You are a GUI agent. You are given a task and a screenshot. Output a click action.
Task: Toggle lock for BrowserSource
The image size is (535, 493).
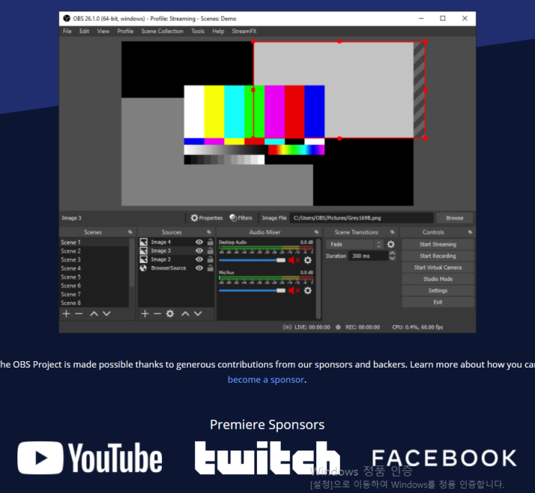point(210,268)
